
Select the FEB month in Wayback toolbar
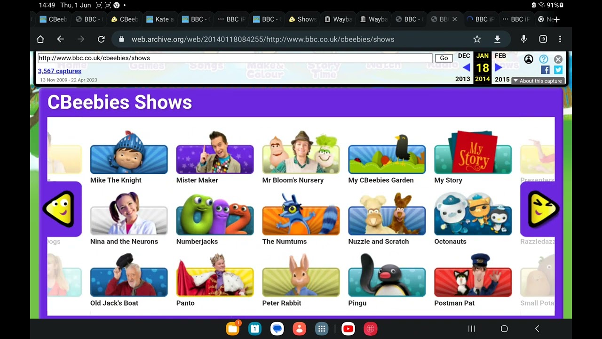point(500,56)
